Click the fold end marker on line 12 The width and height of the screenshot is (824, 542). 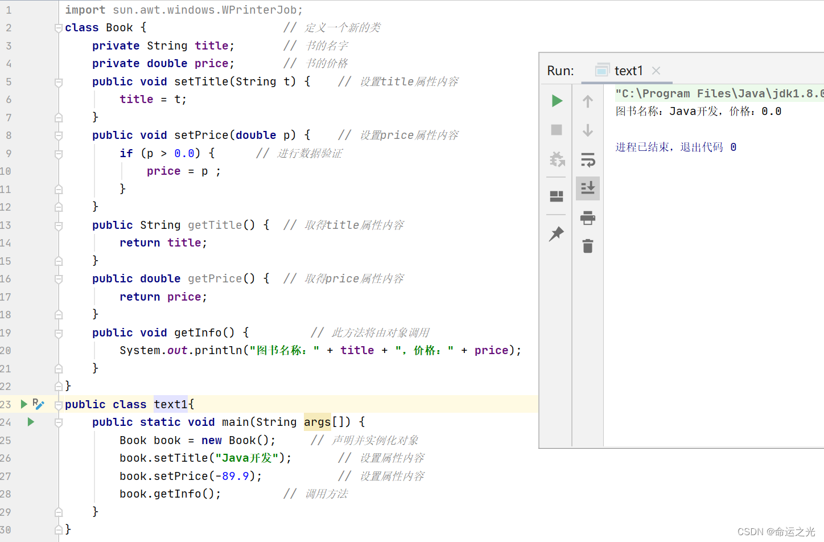point(59,207)
